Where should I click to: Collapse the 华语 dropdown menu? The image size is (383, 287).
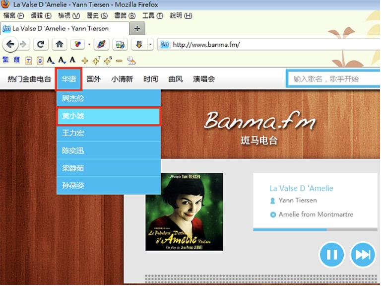coord(68,79)
